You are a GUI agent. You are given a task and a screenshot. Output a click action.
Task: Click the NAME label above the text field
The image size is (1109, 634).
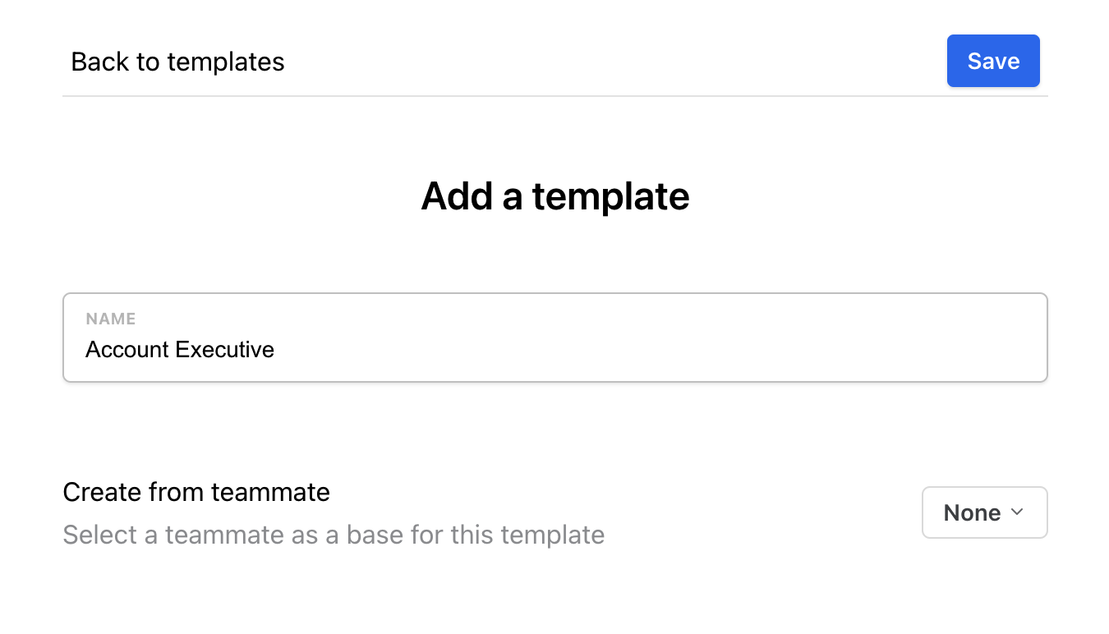coord(111,319)
